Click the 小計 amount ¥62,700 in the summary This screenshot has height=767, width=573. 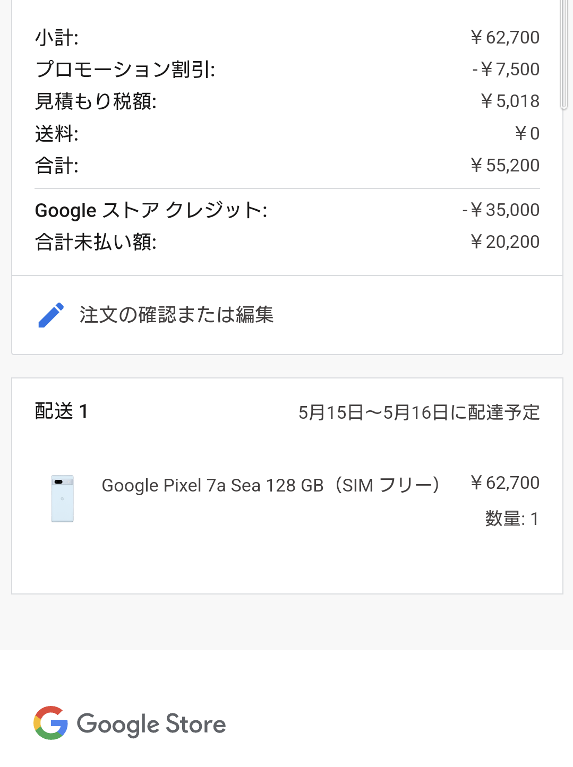coord(505,38)
